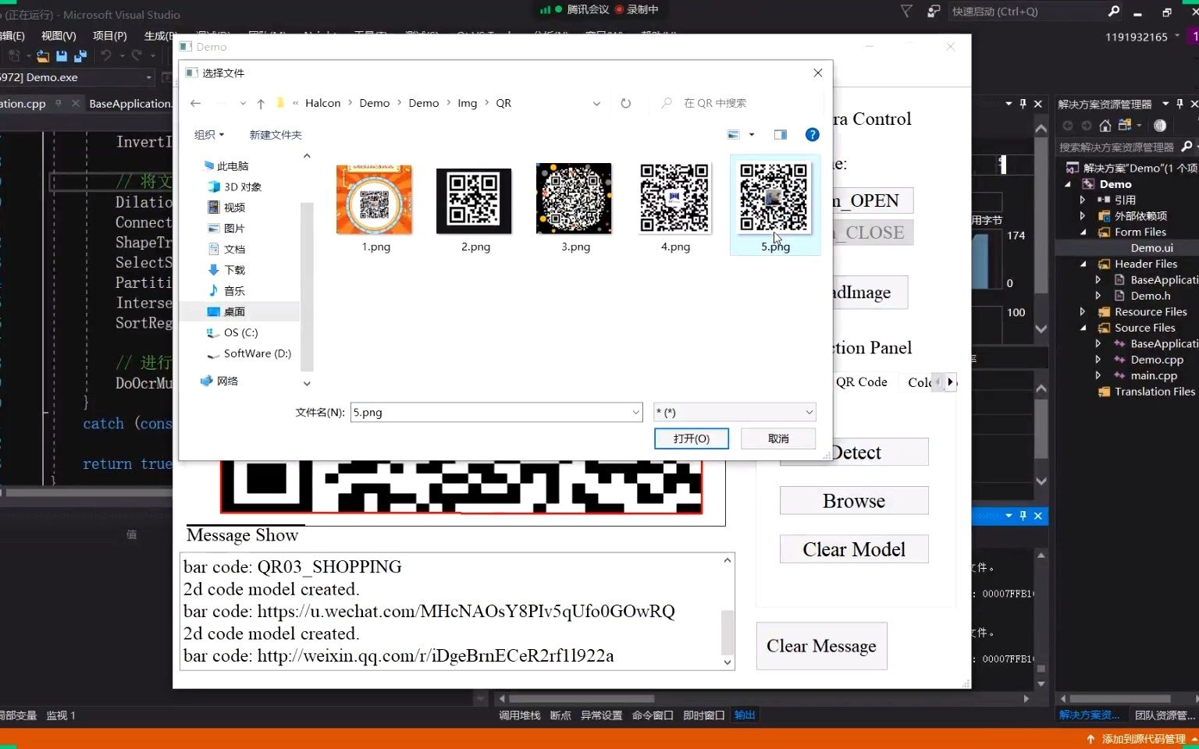Collapse the Form Files folder
1199x749 pixels.
(1083, 232)
